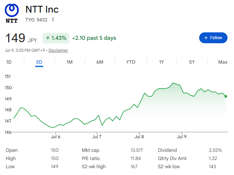Click the TYO: 9432 ticker text

36,20
